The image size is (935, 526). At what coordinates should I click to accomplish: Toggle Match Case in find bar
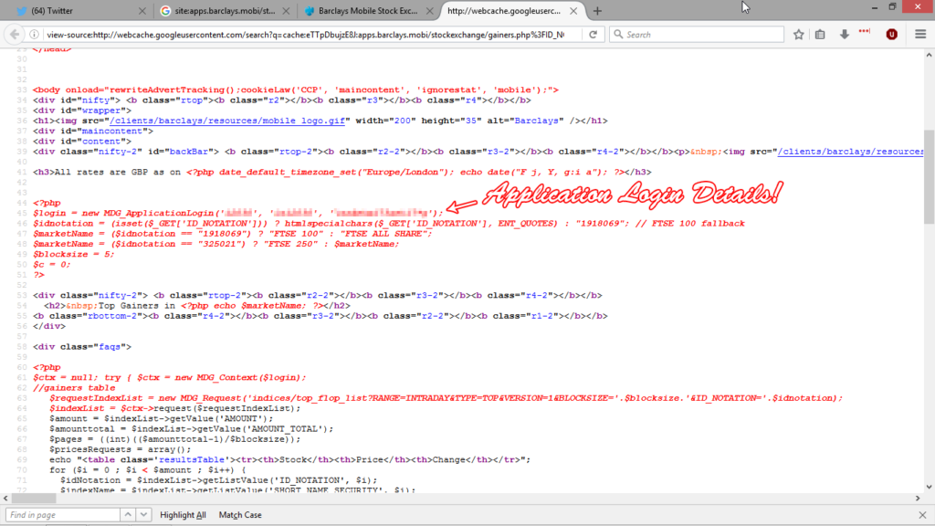(x=240, y=515)
